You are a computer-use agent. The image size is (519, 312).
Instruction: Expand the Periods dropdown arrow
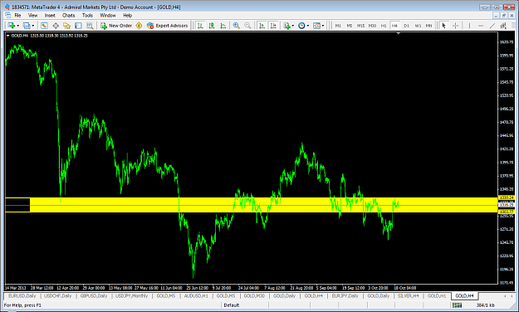tap(308, 26)
